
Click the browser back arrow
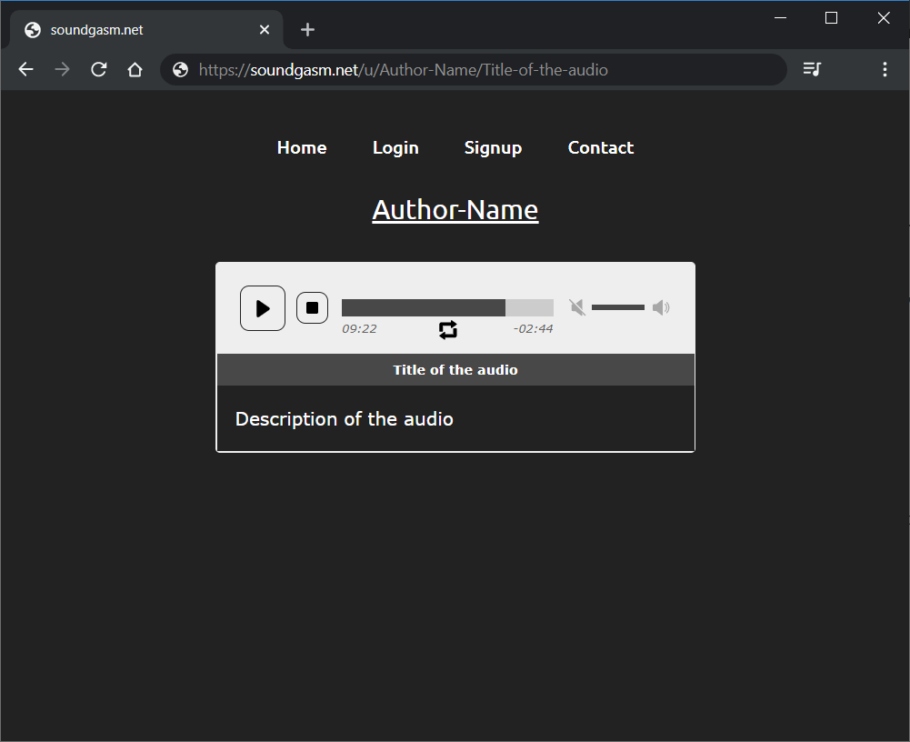click(x=25, y=70)
